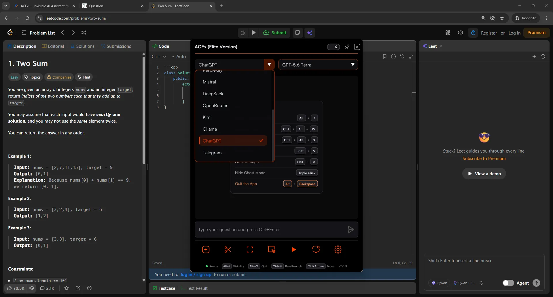Open LeetCode layout grid icon

click(448, 33)
